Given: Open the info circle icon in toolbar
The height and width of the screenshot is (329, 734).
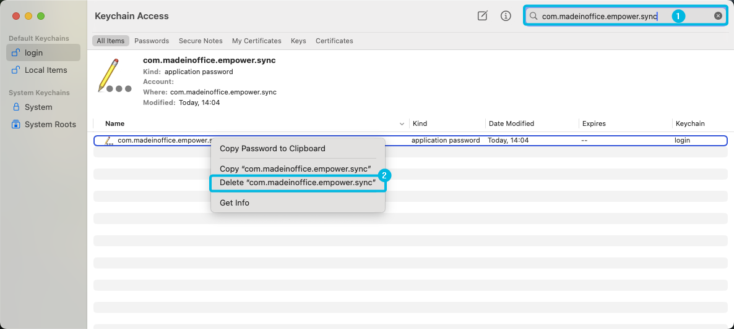Looking at the screenshot, I should click(506, 16).
